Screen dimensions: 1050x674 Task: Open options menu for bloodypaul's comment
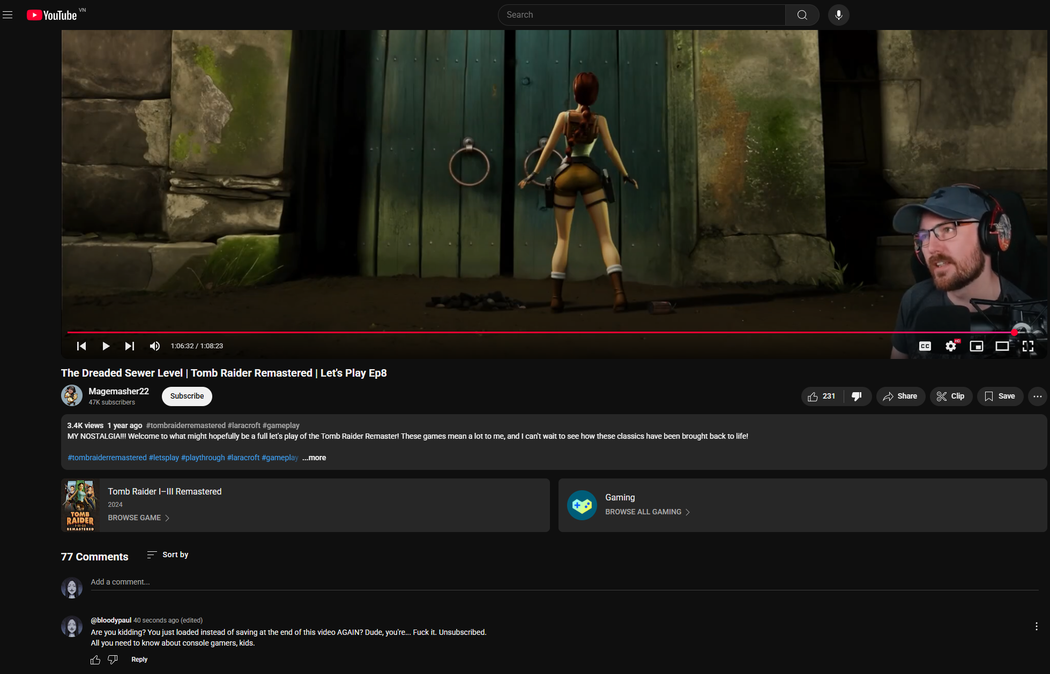tap(1036, 626)
